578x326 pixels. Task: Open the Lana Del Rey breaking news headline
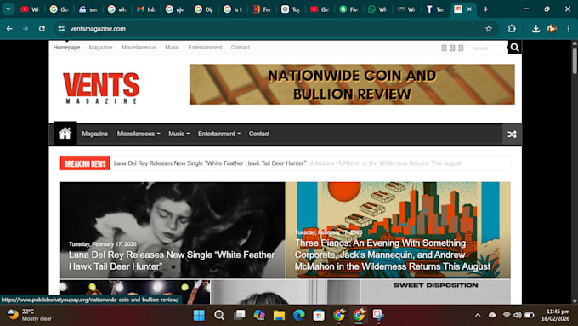[x=210, y=163]
